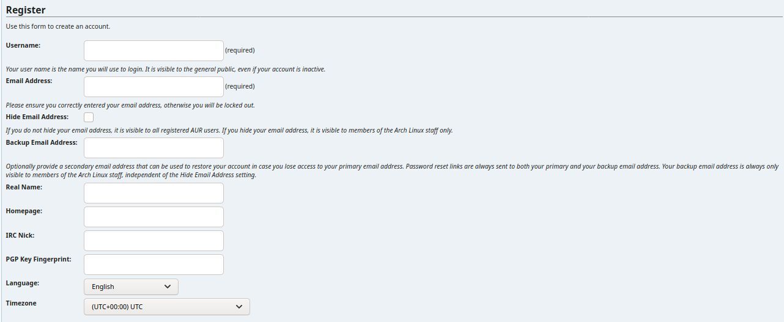Click the "Username:" field label

pyautogui.click(x=23, y=45)
